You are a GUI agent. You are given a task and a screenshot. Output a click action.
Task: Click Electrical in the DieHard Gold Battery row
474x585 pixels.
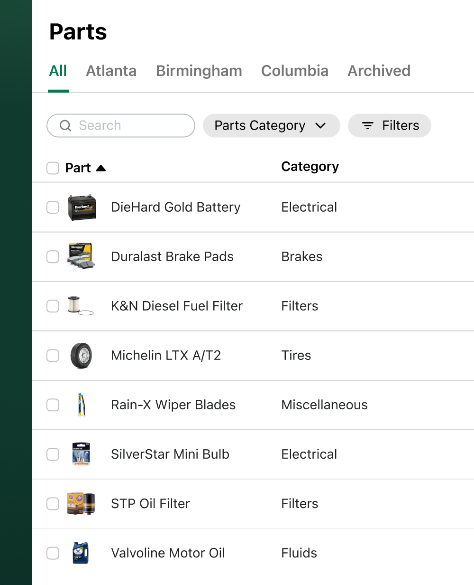click(310, 207)
